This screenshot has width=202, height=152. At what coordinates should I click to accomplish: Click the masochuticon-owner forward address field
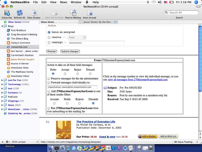pyautogui.click(x=72, y=87)
